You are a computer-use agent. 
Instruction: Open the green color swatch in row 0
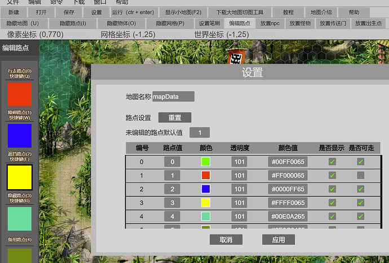point(206,162)
